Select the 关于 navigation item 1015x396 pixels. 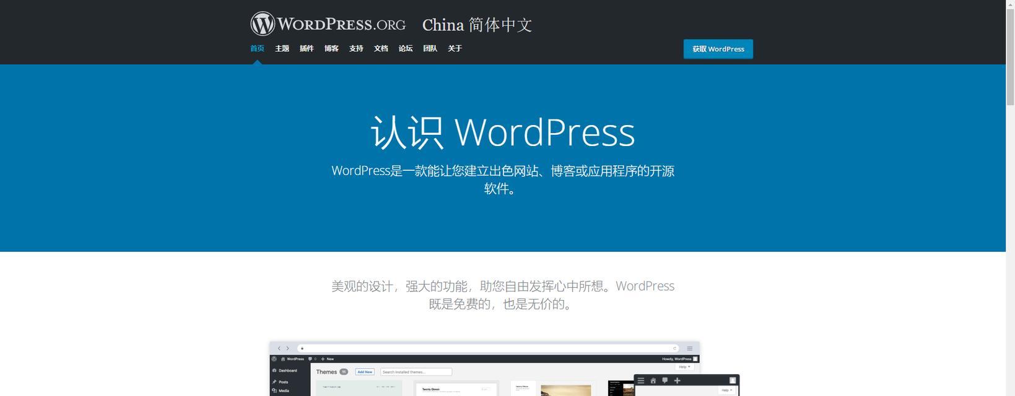pos(455,48)
